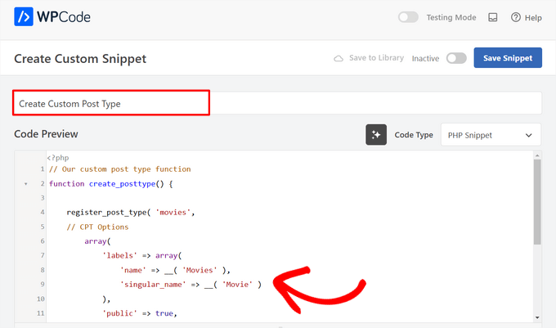Collapse the create_posttype function fold arrow

click(x=26, y=184)
